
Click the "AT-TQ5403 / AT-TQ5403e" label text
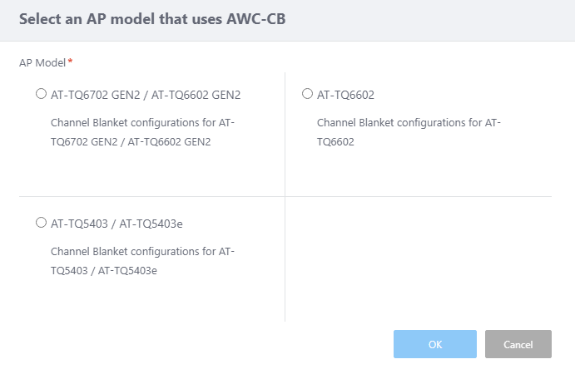pos(122,223)
